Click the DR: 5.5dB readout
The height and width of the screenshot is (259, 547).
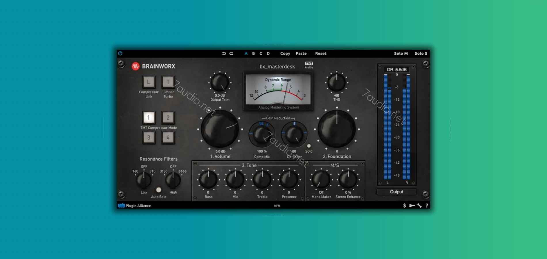coord(397,70)
